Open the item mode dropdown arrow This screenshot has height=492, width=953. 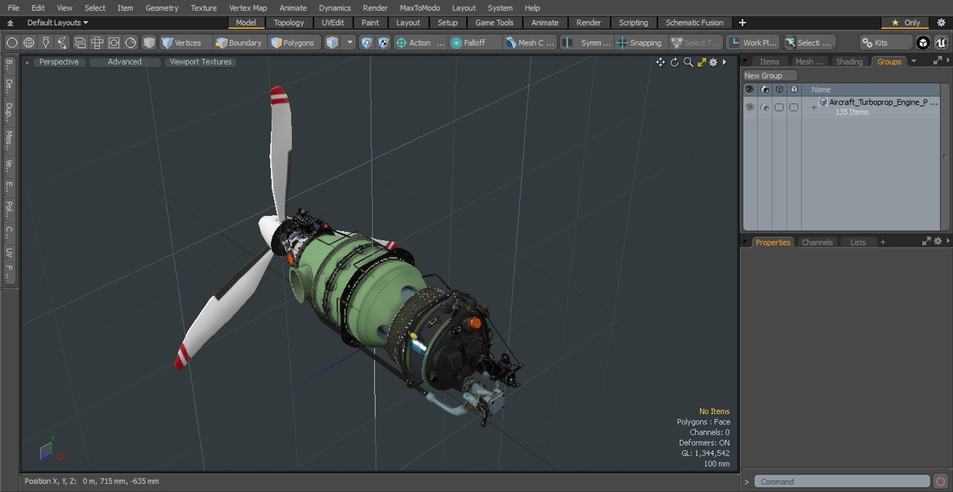tap(350, 43)
